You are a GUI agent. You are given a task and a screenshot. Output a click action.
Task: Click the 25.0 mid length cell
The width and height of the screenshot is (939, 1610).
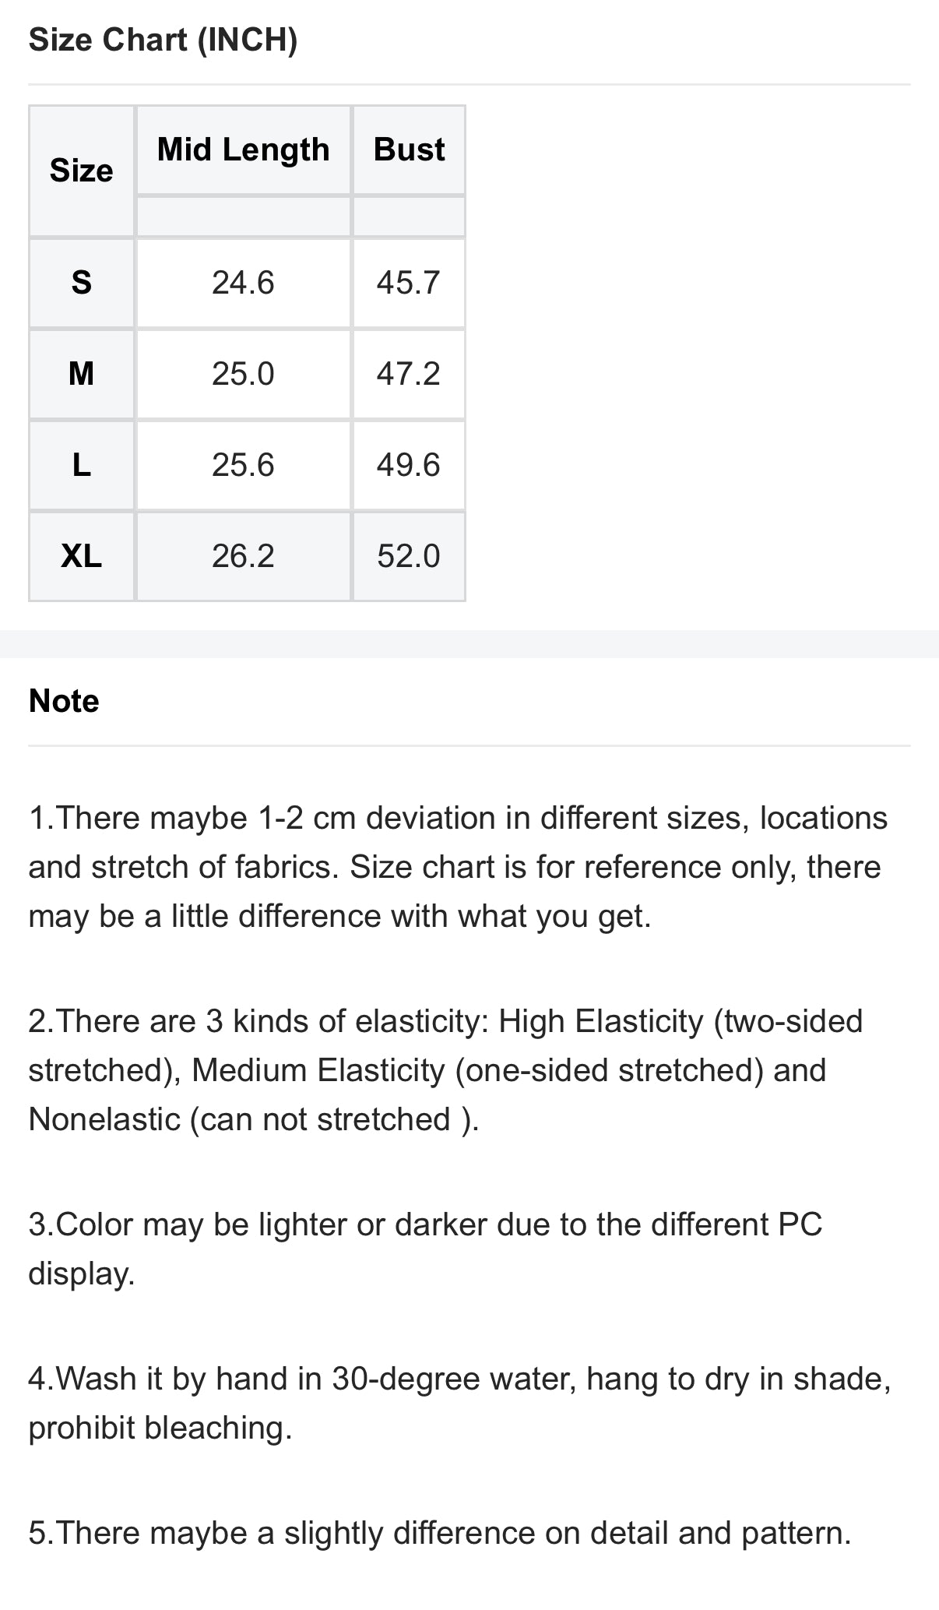pyautogui.click(x=243, y=374)
